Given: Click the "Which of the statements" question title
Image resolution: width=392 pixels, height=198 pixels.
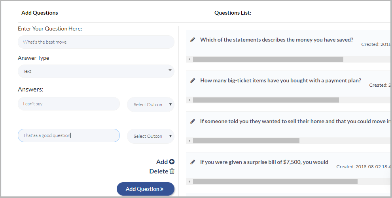Looking at the screenshot, I should pyautogui.click(x=276, y=40).
